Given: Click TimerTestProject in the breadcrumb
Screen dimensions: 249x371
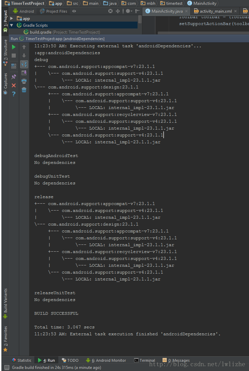Looking at the screenshot, I should point(25,3).
